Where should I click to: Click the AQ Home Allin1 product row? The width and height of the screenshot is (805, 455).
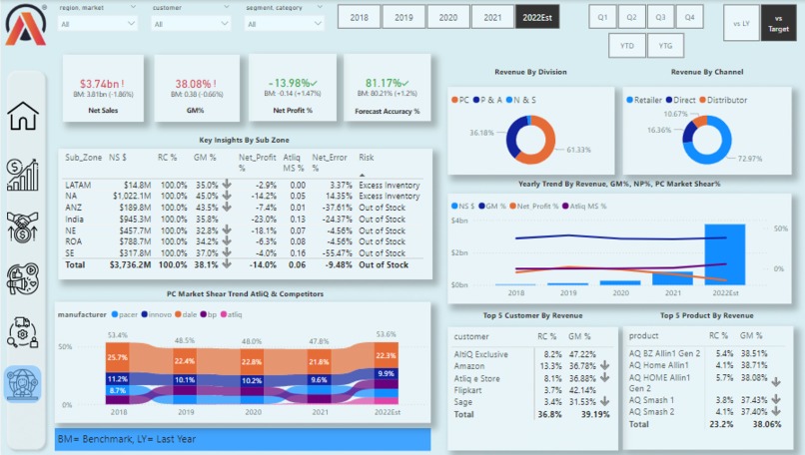705,365
